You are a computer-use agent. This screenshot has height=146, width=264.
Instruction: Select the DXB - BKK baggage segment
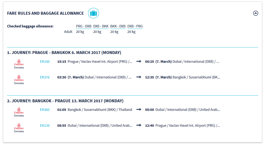[x=101, y=26]
